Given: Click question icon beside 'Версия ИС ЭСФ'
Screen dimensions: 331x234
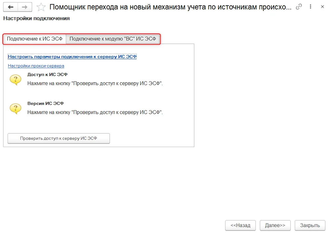Looking at the screenshot, I should click(16, 109).
